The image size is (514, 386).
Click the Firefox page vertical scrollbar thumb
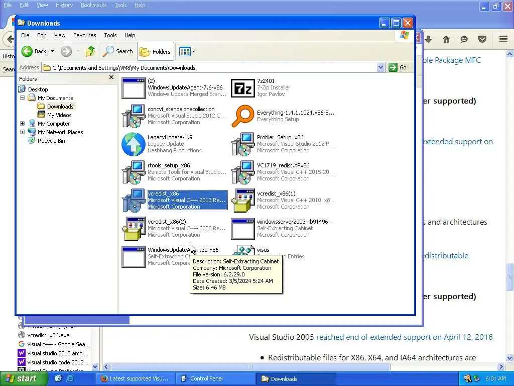coord(510,277)
